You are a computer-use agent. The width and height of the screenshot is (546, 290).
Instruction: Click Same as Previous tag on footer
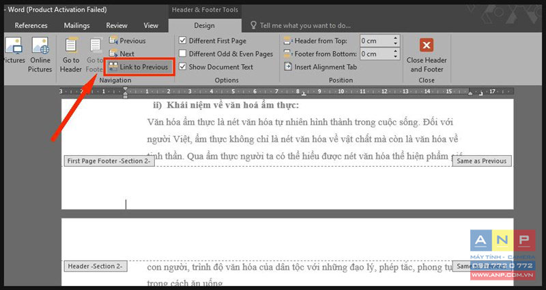click(482, 161)
